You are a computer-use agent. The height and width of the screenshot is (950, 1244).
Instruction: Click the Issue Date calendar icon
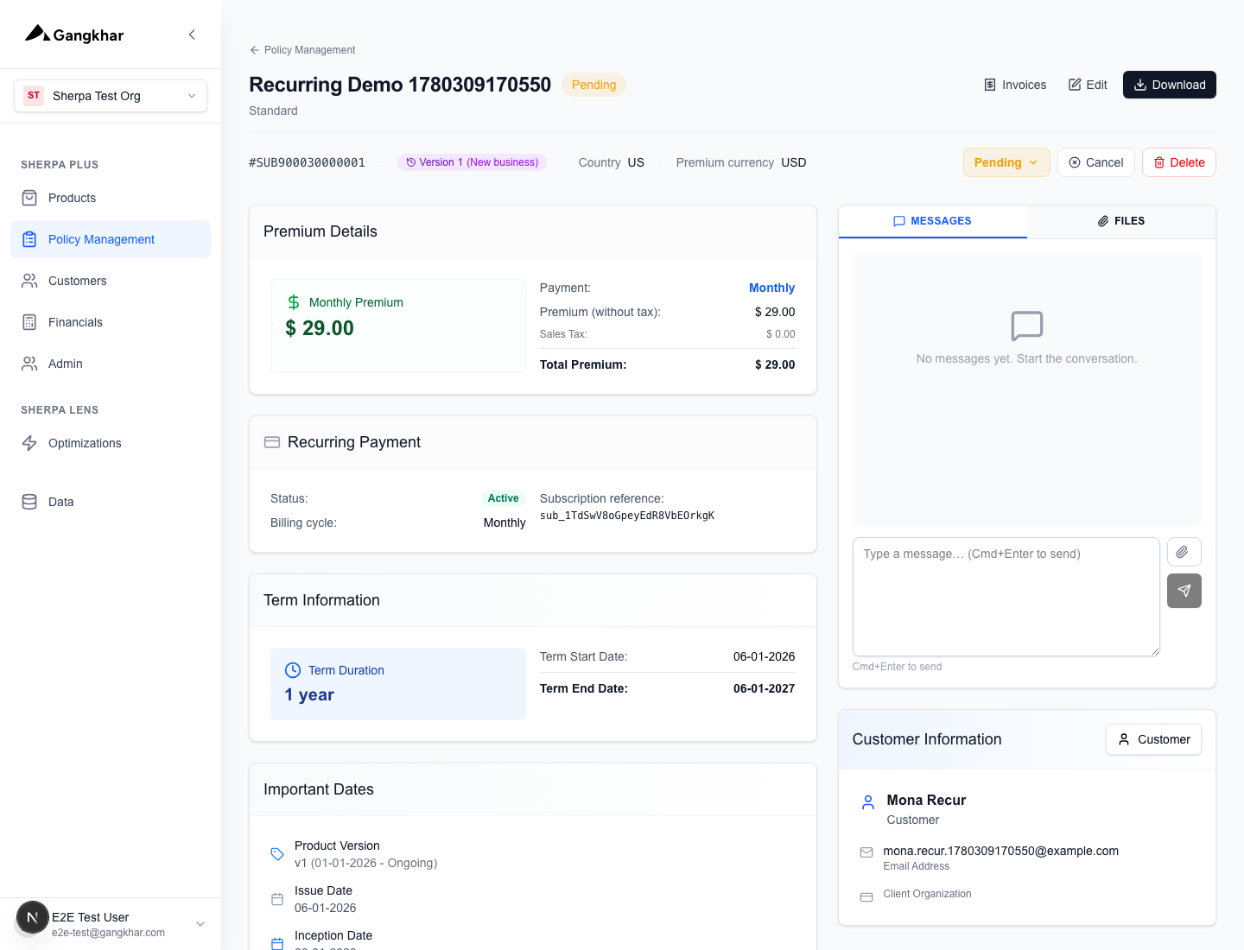click(277, 899)
